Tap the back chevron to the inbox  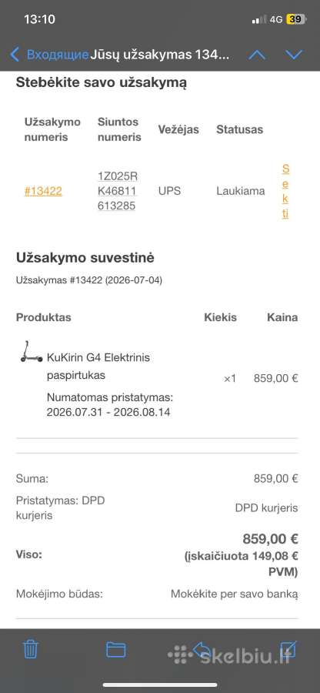coord(15,55)
